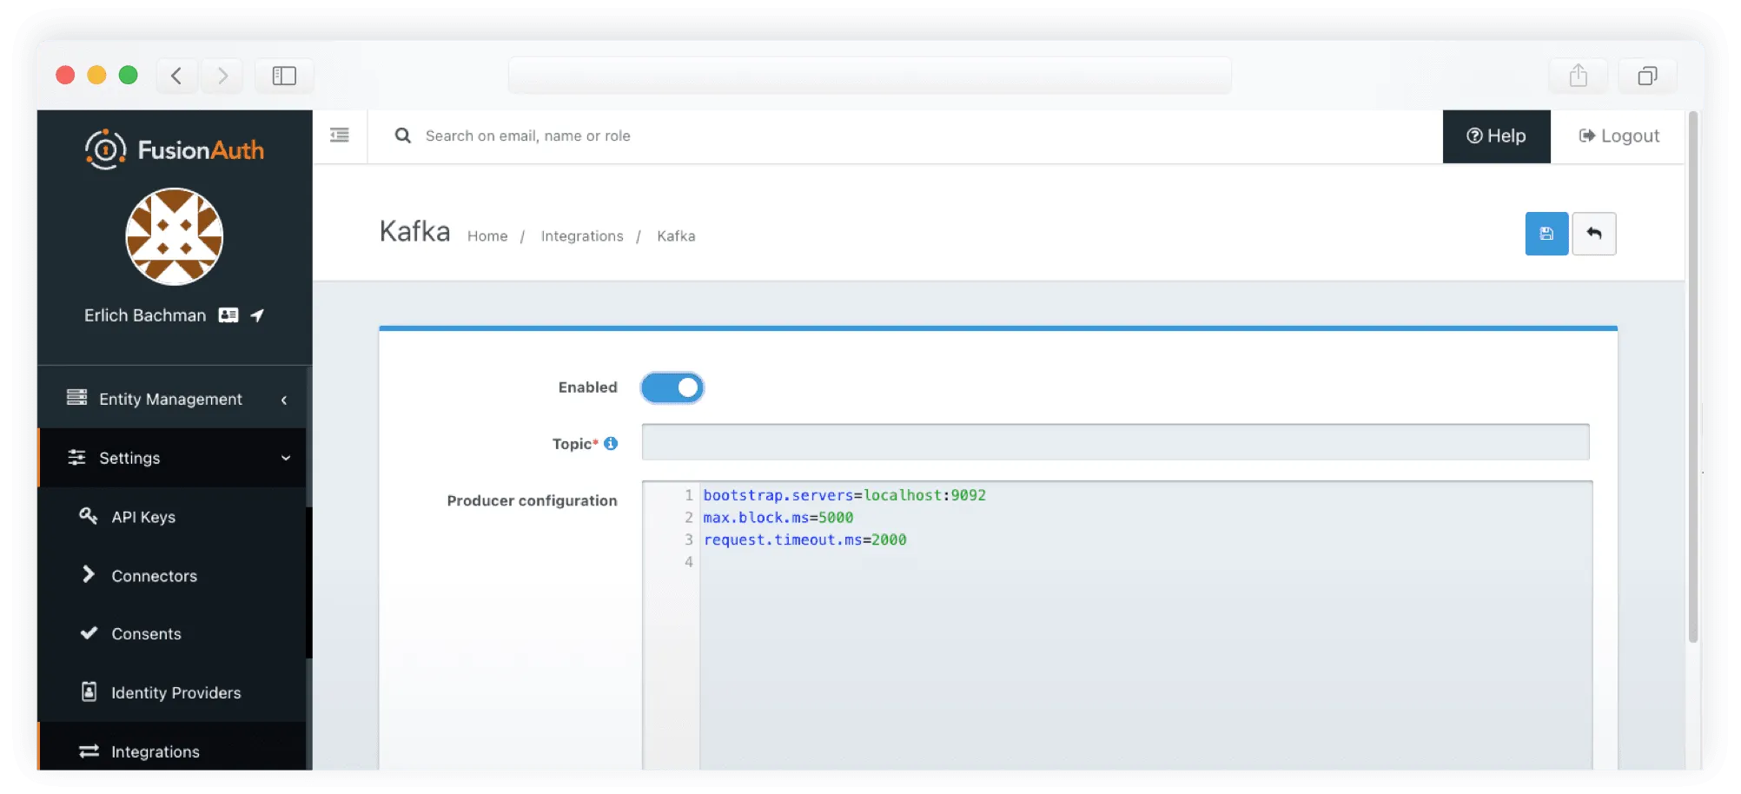This screenshot has width=1741, height=794.
Task: Click the browser share icon
Action: (x=1579, y=76)
